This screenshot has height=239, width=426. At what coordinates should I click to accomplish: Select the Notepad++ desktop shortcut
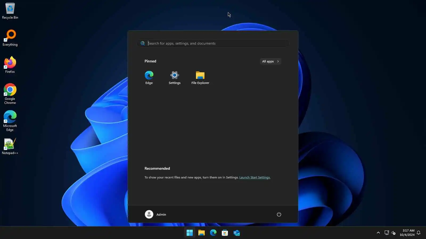tap(10, 146)
